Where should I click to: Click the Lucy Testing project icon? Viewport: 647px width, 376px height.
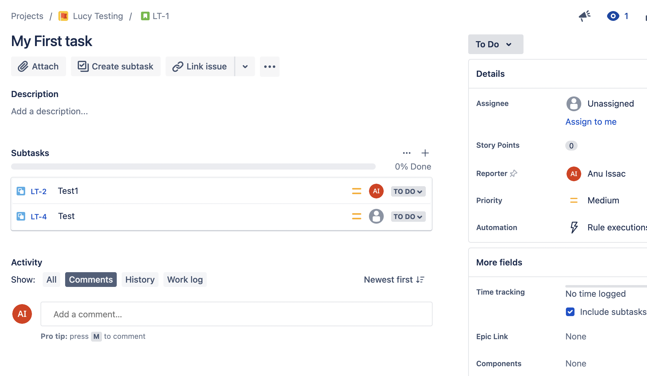click(x=63, y=16)
